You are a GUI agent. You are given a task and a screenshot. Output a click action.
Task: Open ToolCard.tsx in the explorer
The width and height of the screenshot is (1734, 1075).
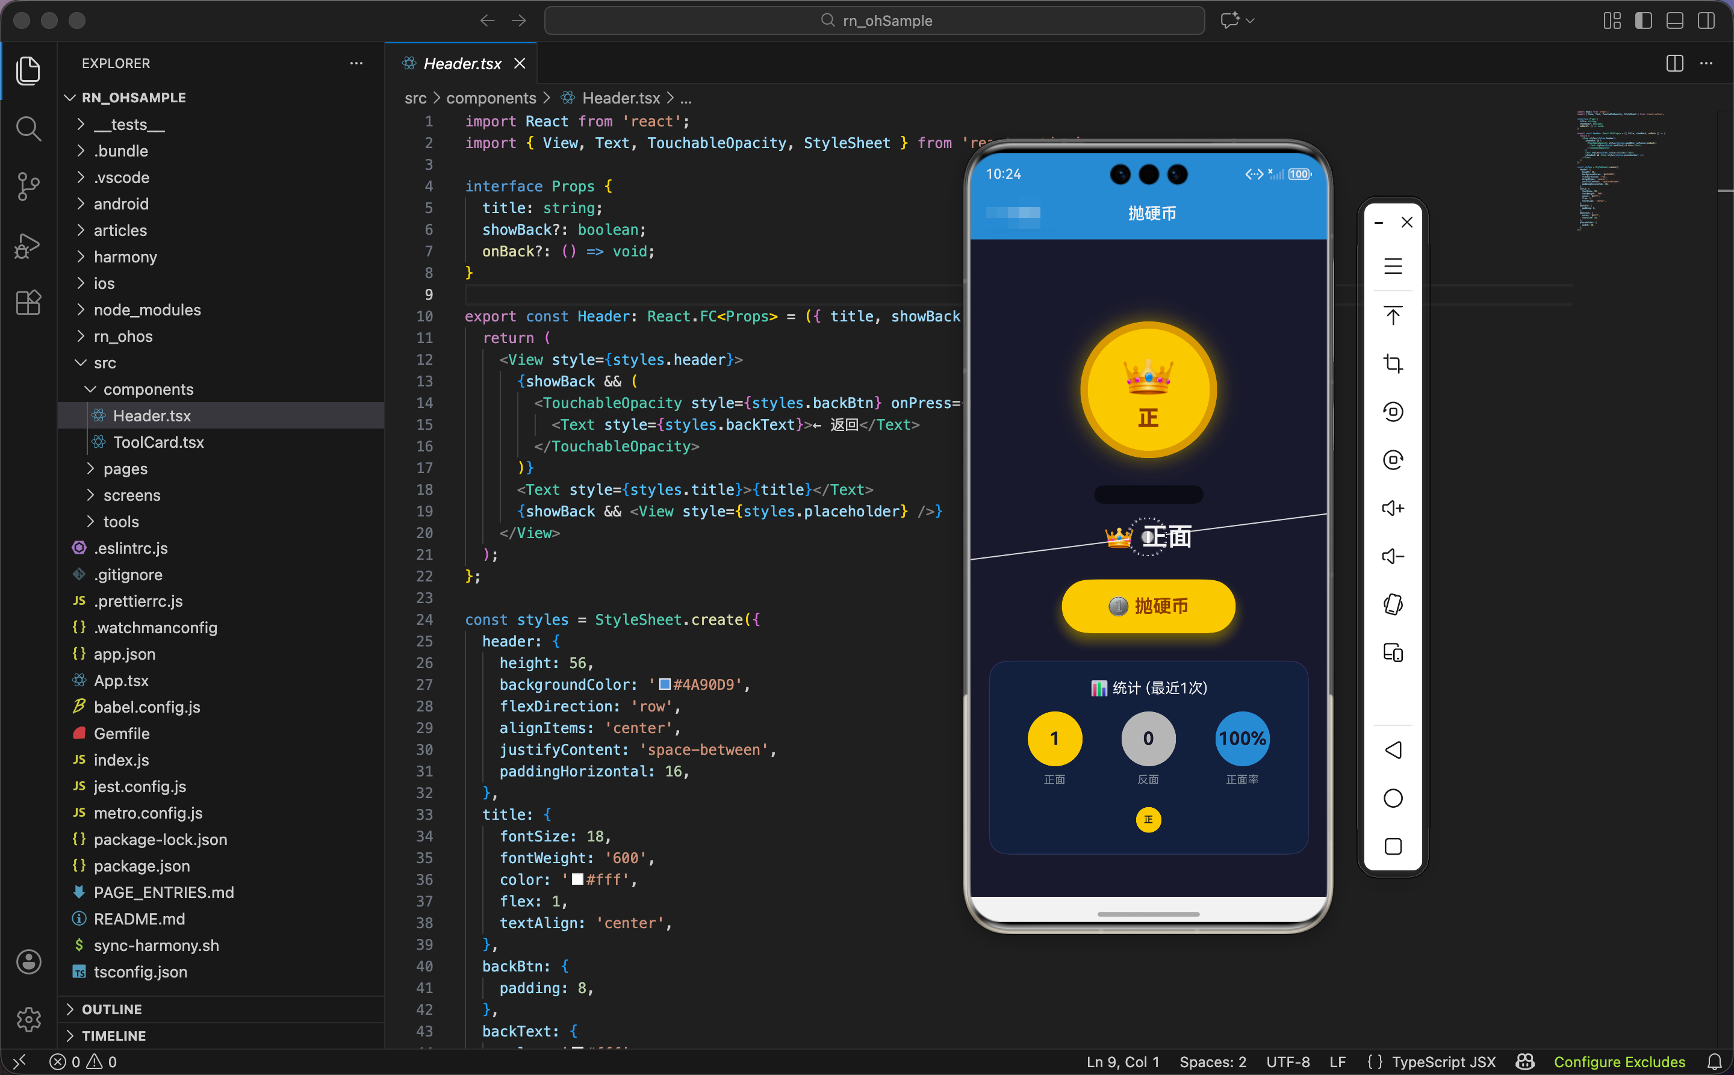point(158,442)
